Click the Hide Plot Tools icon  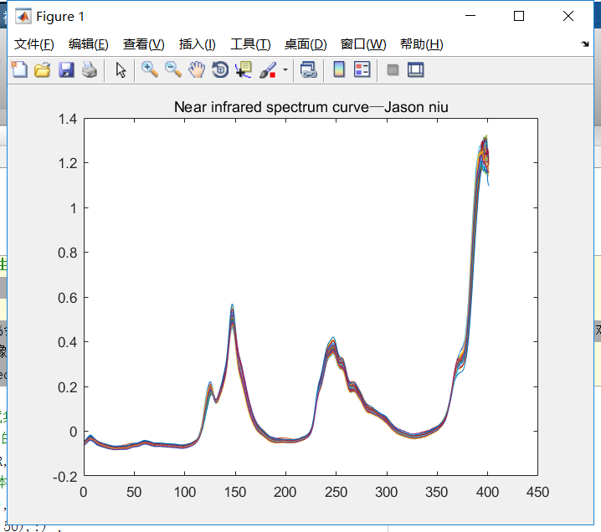(x=393, y=70)
